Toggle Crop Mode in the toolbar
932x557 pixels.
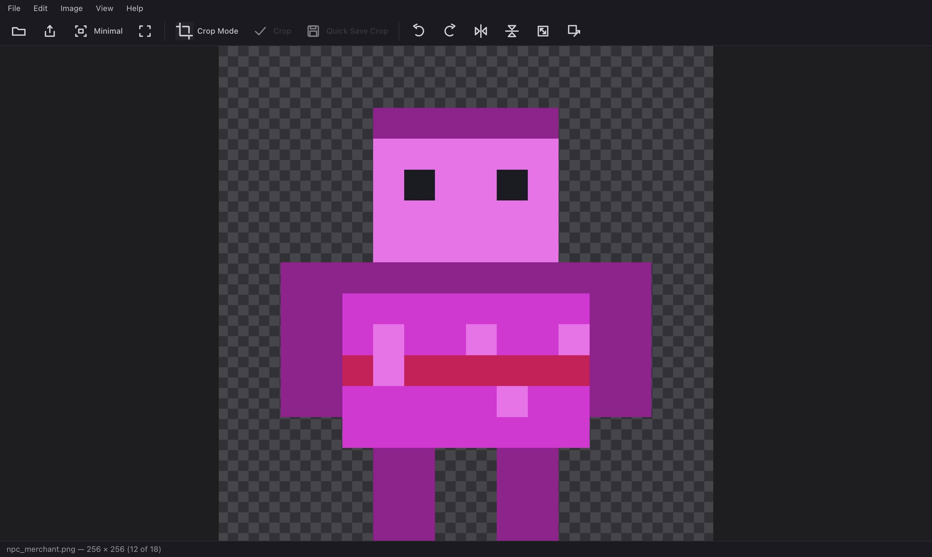pyautogui.click(x=207, y=31)
